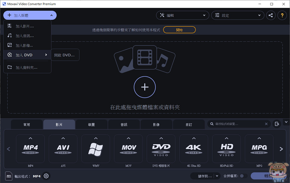290x183 pixels.
Task: Open the 儲存到 dropdown arrow
Action: 217,176
